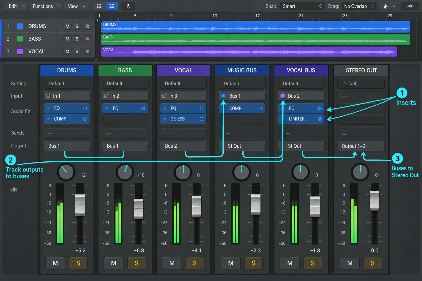422x281 pixels.
Task: Open the DE-ESS plugin slot on VOCAL channel
Action: (x=183, y=119)
